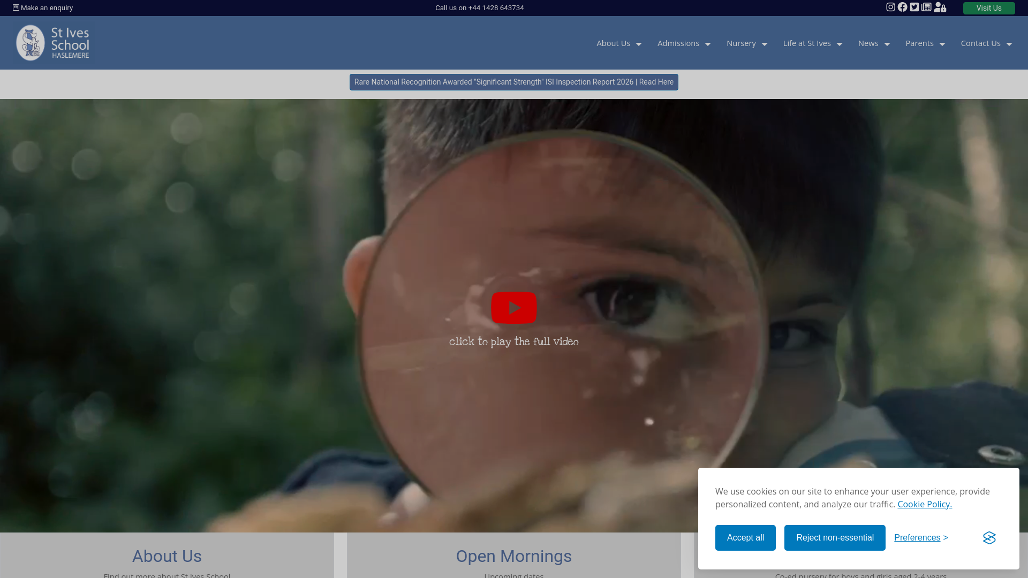The width and height of the screenshot is (1028, 578).
Task: Expand the News menu arrow
Action: pyautogui.click(x=887, y=44)
